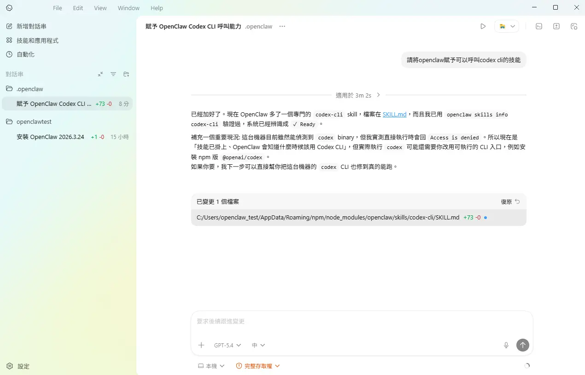
Task: Expand the 適用於 3m 2s details chevron
Action: click(x=378, y=95)
